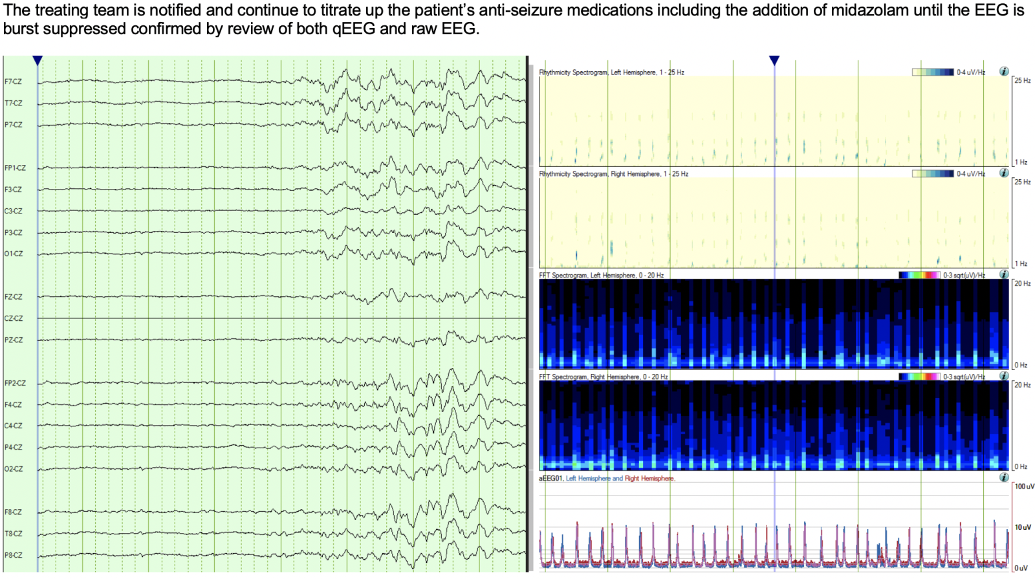1035x579 pixels.
Task: Select the P8-CZ channel label
Action: 13,555
